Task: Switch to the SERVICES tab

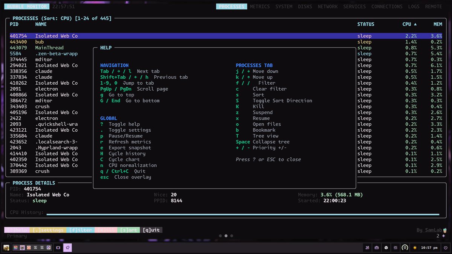Action: (x=354, y=6)
